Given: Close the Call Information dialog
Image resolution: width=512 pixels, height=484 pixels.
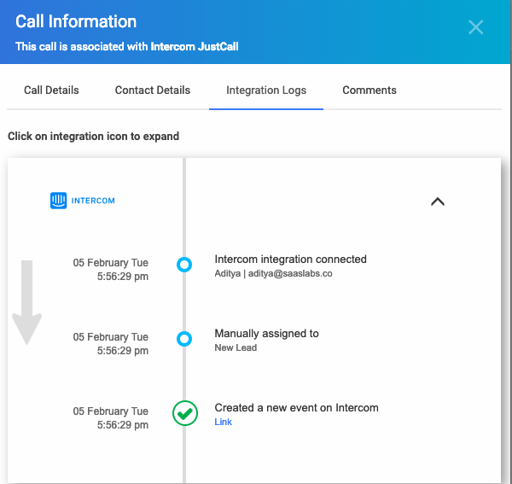Looking at the screenshot, I should pyautogui.click(x=475, y=27).
